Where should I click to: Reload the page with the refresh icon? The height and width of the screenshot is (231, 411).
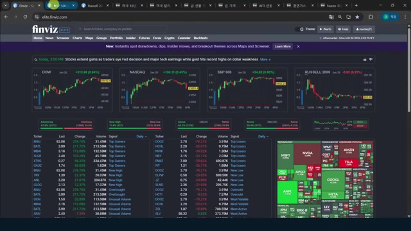coord(25,17)
